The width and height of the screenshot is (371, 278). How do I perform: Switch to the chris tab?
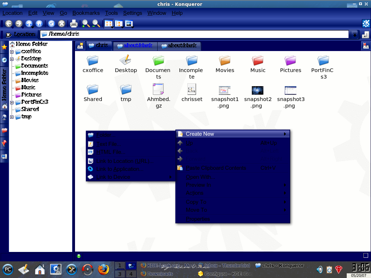tap(99, 45)
